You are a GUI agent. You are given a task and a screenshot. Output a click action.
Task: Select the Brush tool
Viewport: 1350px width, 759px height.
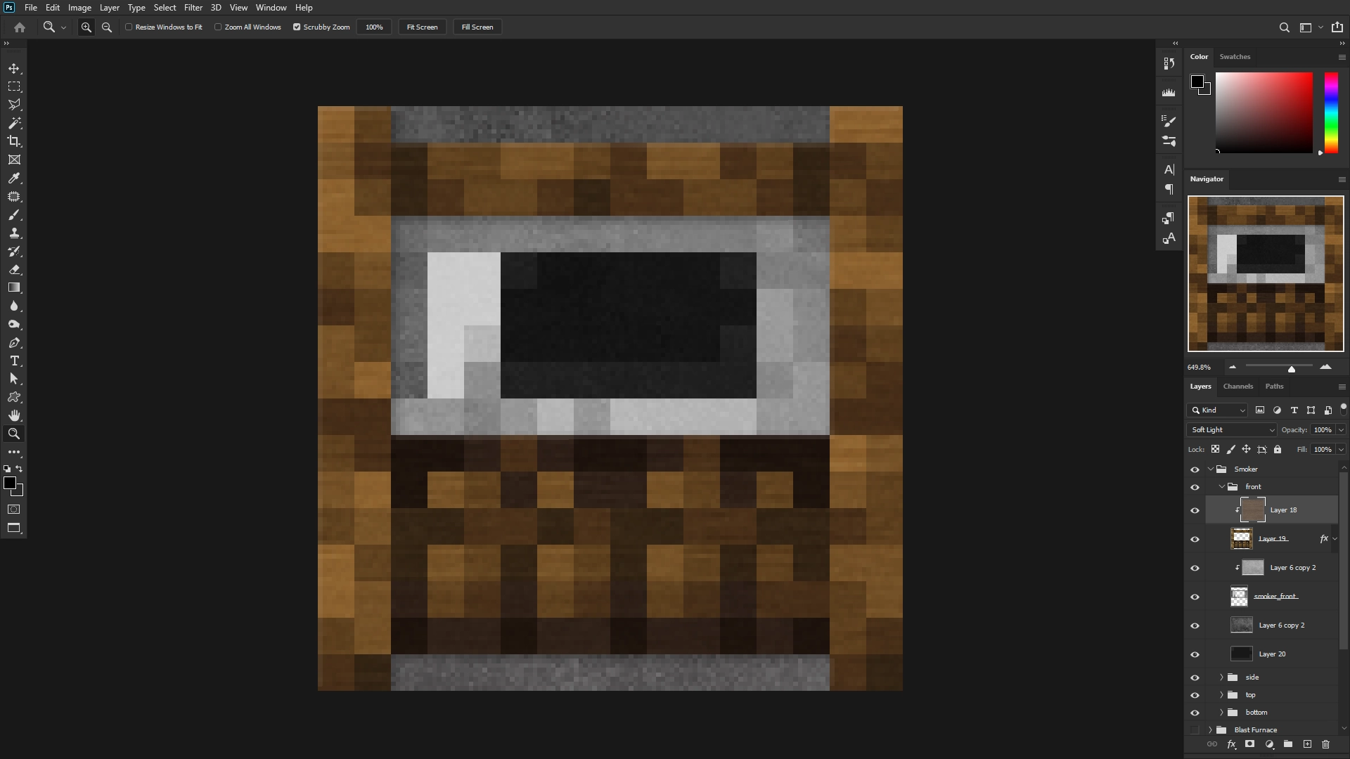(14, 215)
